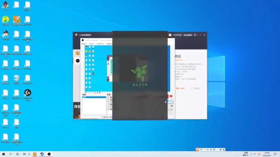Click the Cortana circle on the taskbar

pyautogui.click(x=17, y=154)
